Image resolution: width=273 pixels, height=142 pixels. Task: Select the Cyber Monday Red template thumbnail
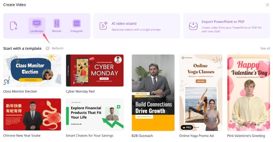(x=95, y=70)
